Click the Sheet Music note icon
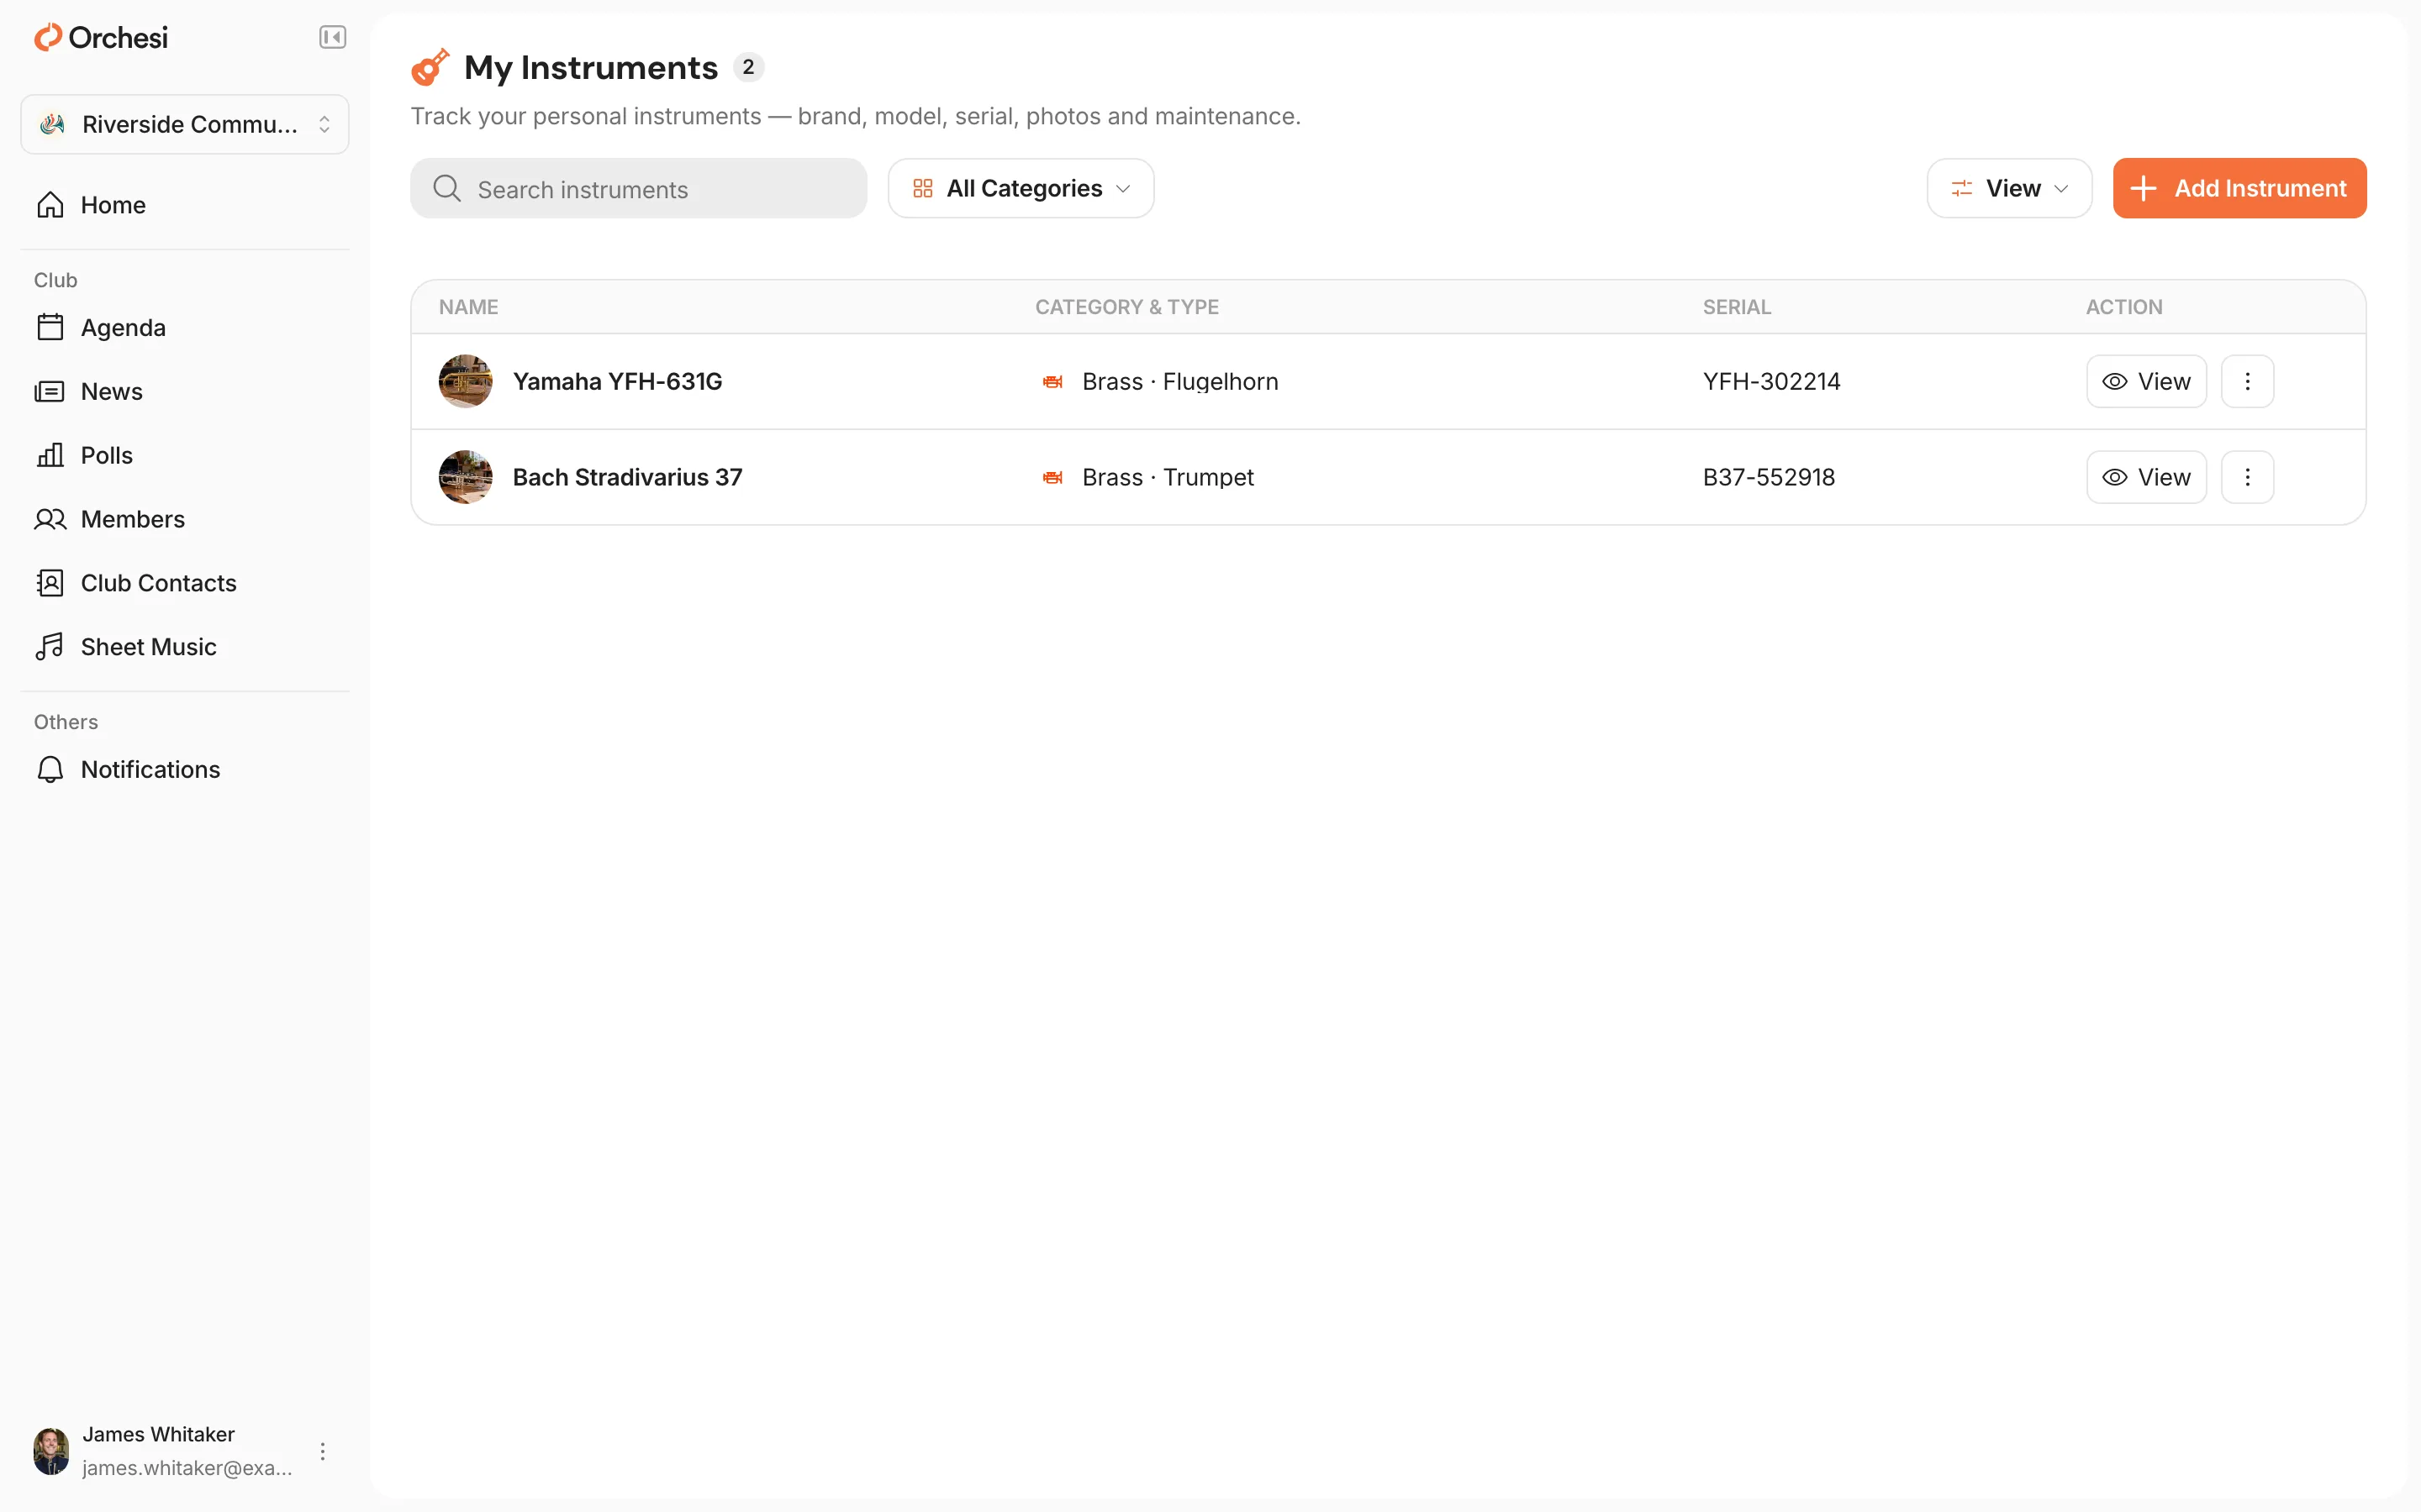Screen dimensions: 2421x1512 tap(50, 647)
